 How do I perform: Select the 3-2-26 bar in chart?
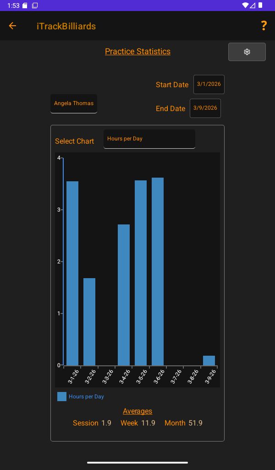(x=89, y=321)
